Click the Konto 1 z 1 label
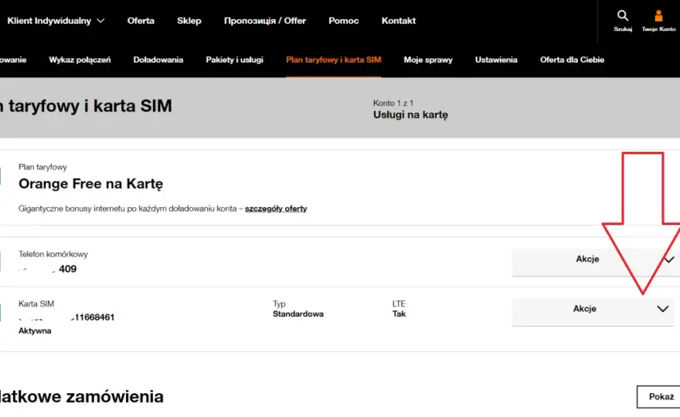Screen dimensions: 680x417 coord(393,103)
